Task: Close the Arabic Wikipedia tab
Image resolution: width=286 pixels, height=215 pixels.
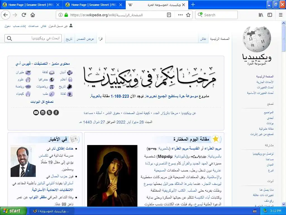Action: tap(184, 5)
